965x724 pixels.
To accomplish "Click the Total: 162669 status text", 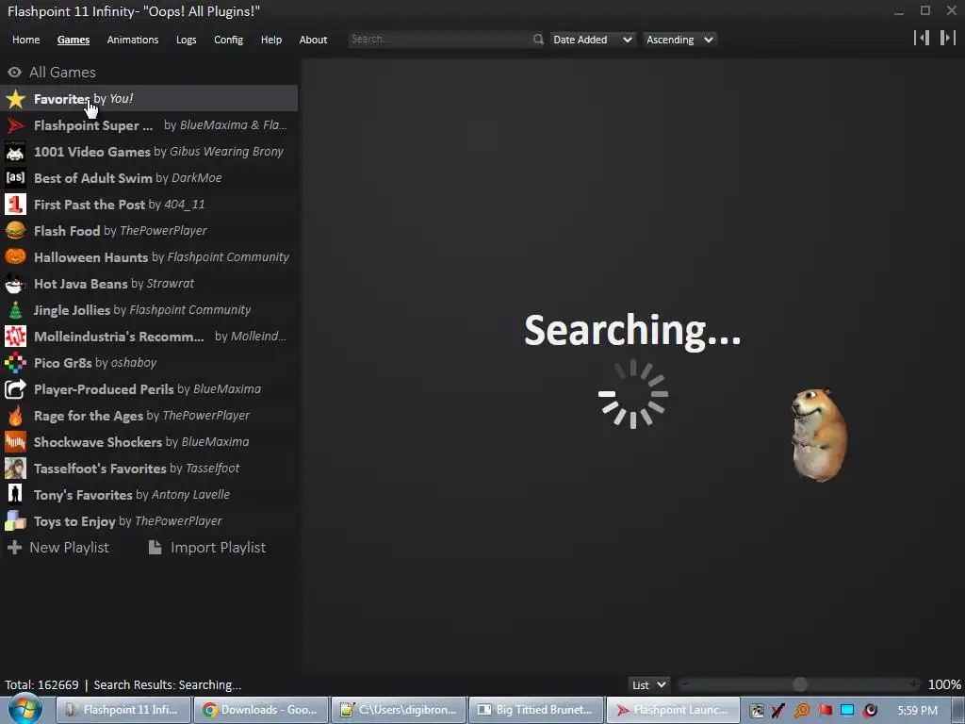I will 41,685.
